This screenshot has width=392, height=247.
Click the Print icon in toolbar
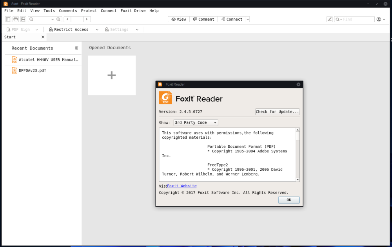tap(16, 19)
